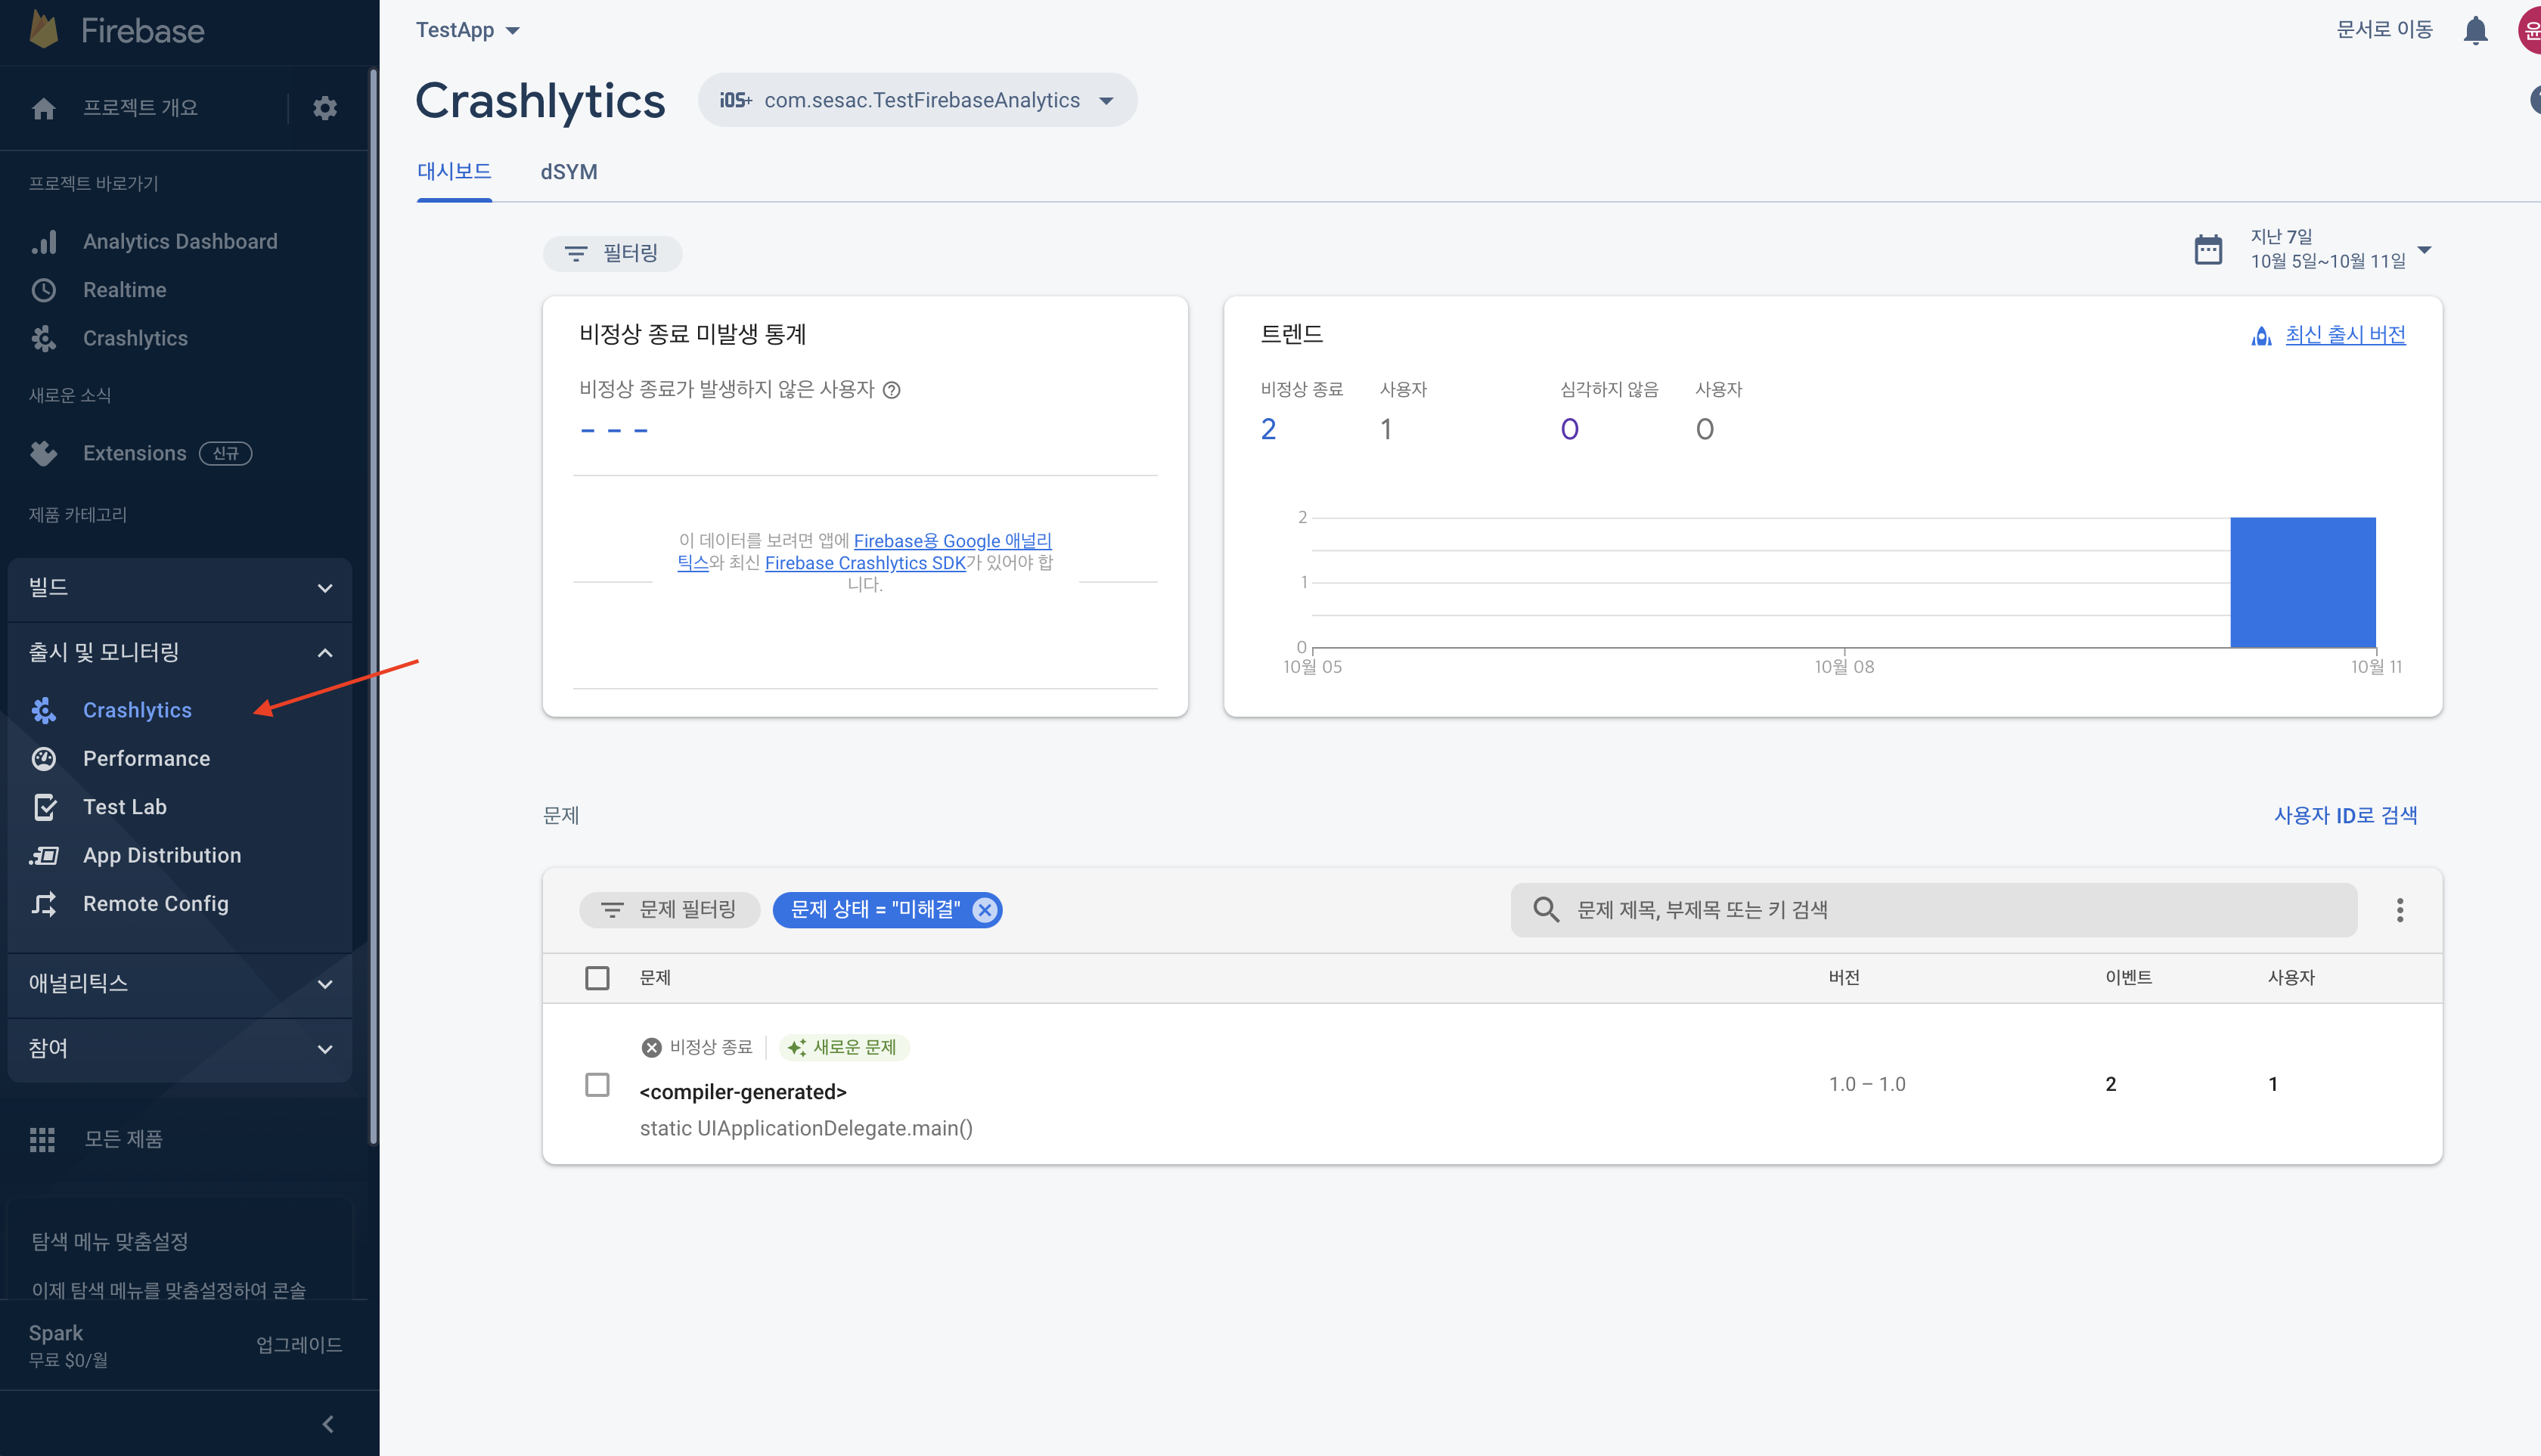2541x1456 pixels.
Task: Open project settings gear icon
Action: pyautogui.click(x=324, y=108)
